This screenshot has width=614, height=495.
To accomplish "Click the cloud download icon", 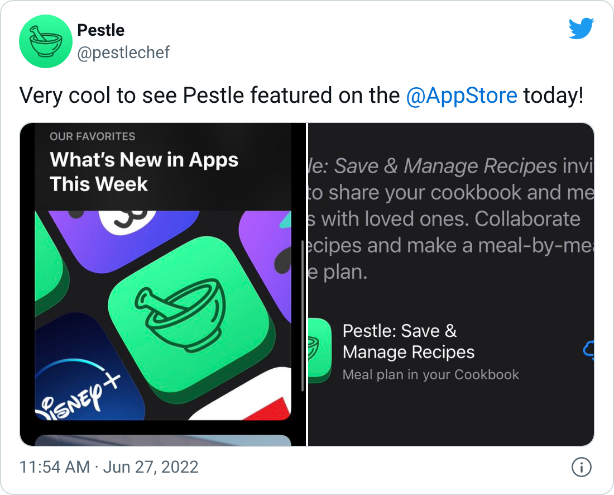I will (x=588, y=350).
